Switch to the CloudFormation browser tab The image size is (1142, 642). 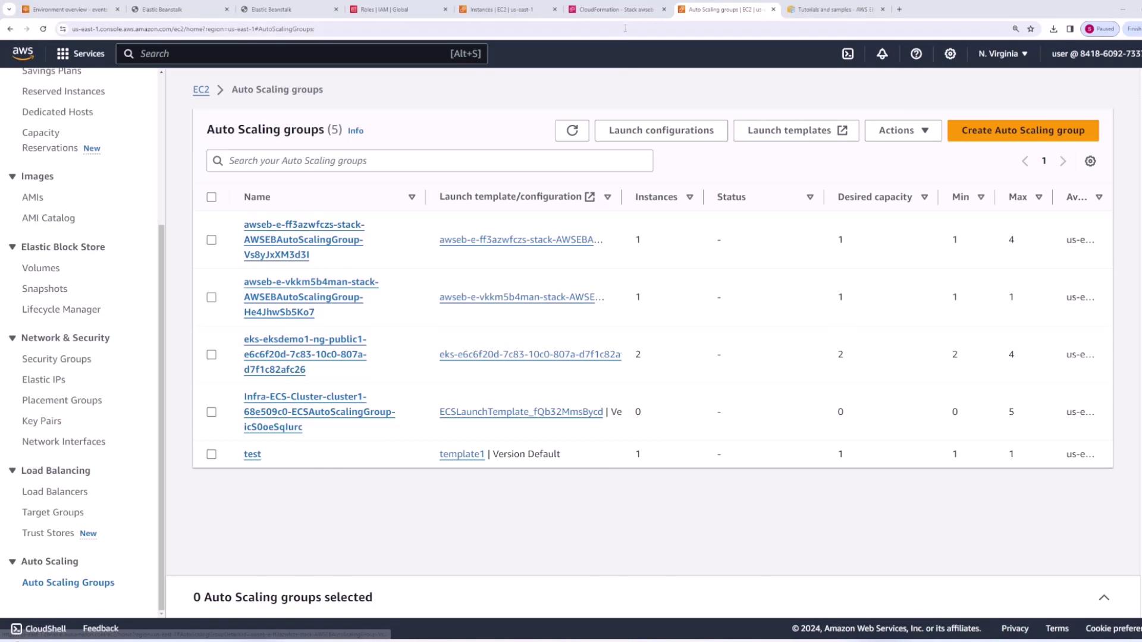[x=616, y=10]
